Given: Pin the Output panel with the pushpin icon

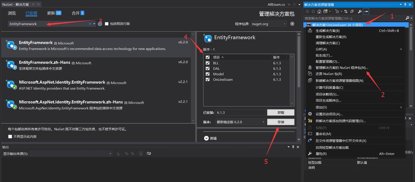Looking at the screenshot, I should 293,147.
